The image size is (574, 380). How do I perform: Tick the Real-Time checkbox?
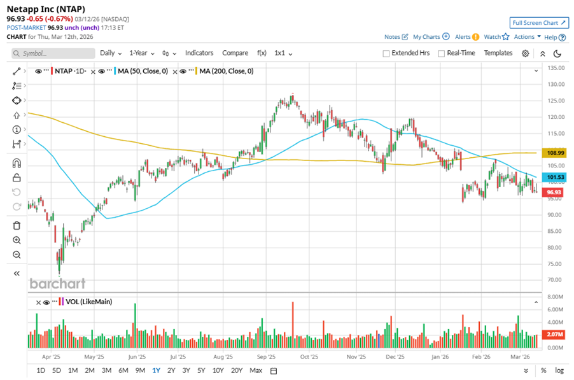441,53
